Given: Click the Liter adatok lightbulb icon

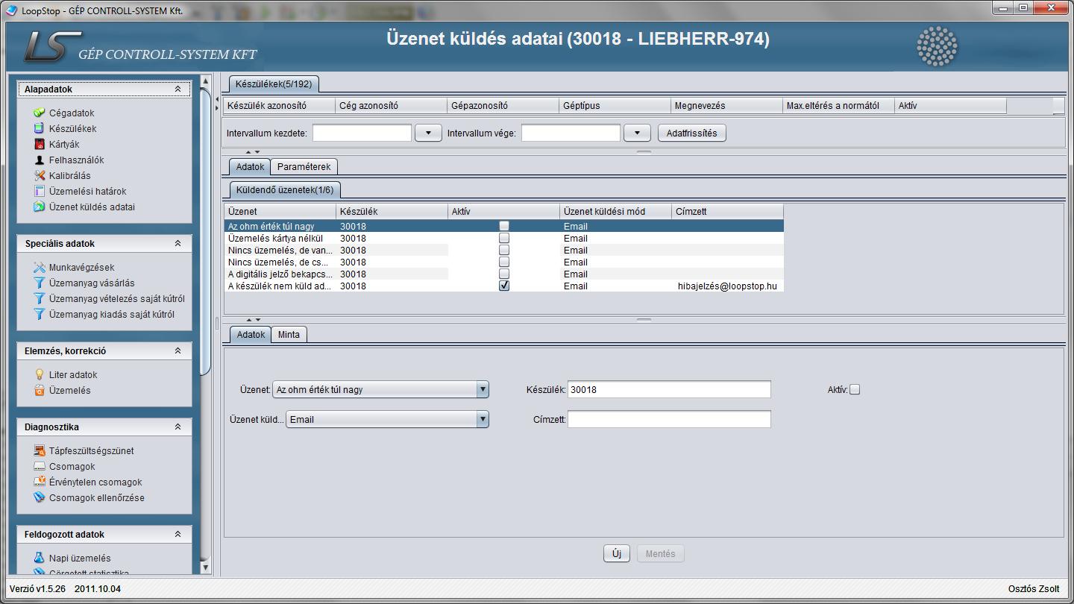Looking at the screenshot, I should pos(40,374).
